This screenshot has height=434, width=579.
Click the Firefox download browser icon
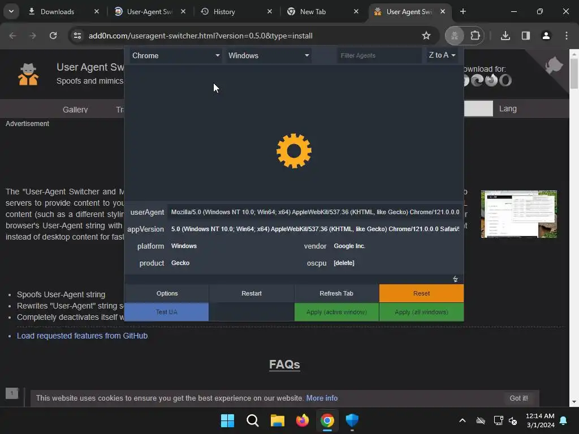(x=491, y=80)
